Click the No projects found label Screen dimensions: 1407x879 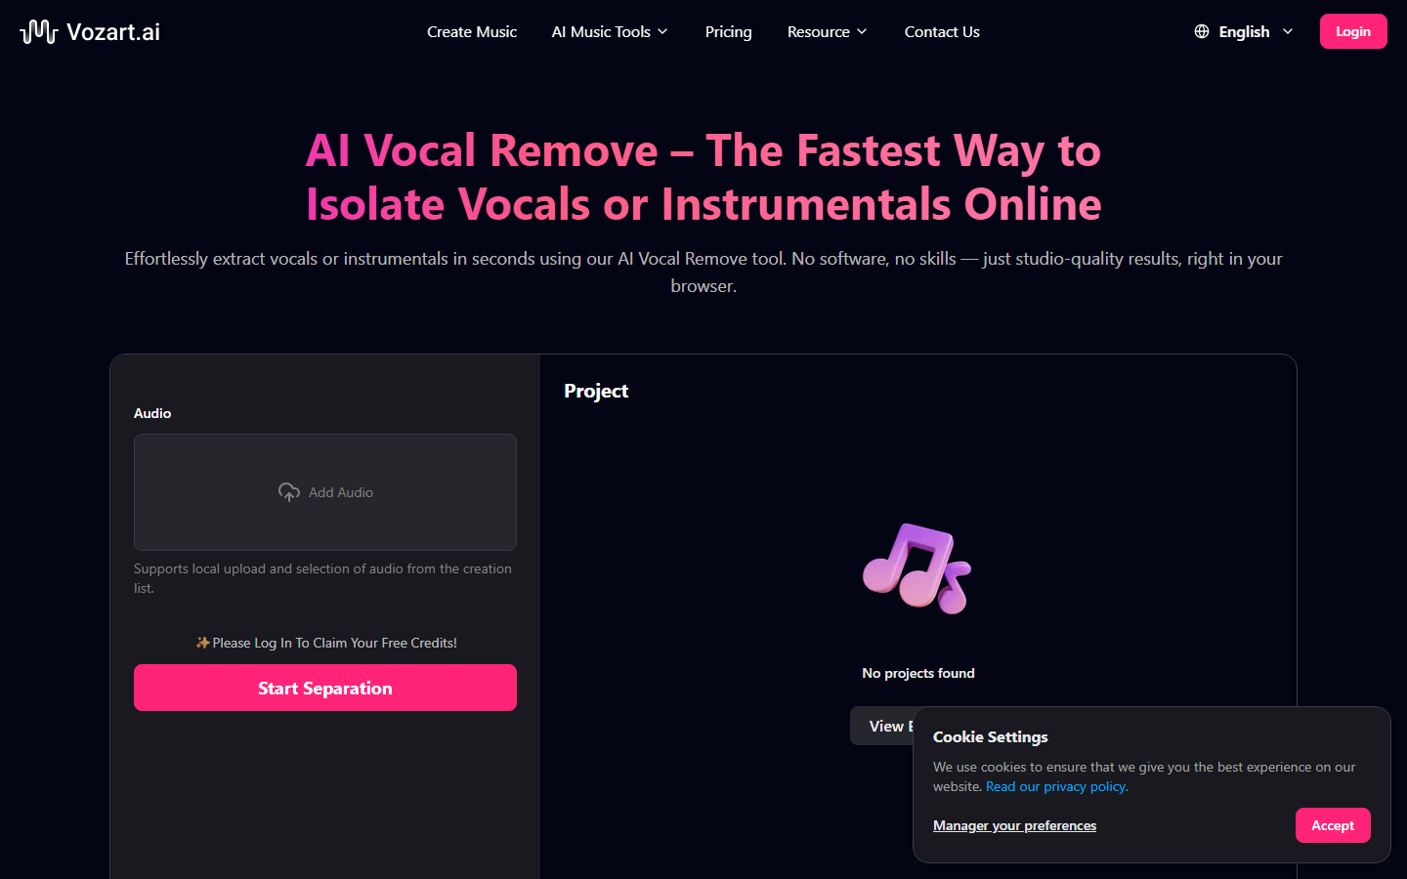(917, 673)
